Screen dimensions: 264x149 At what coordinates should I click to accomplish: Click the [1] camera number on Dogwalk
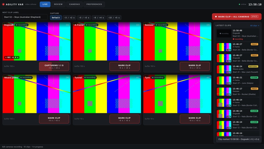coord(67,25)
